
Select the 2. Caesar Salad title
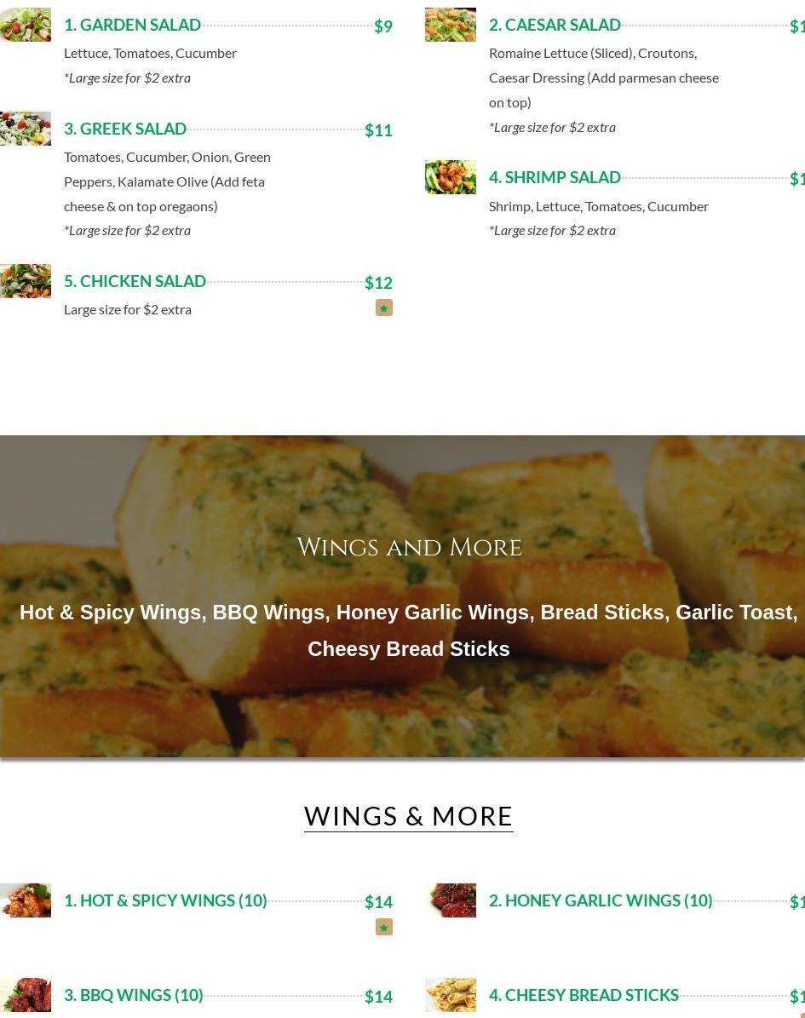555,25
